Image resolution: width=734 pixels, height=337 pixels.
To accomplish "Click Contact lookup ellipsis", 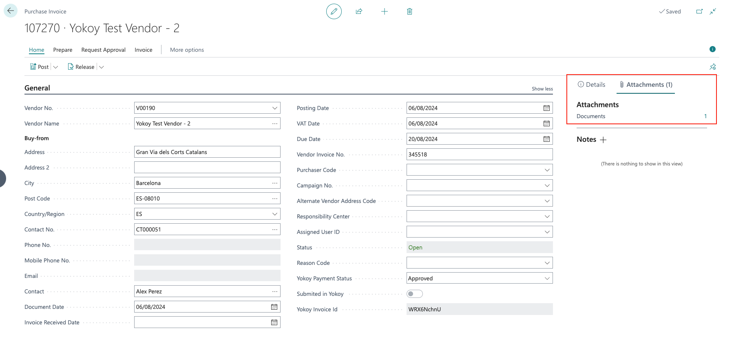I will pyautogui.click(x=275, y=291).
